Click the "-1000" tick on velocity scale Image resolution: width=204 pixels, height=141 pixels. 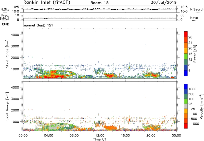(194, 124)
